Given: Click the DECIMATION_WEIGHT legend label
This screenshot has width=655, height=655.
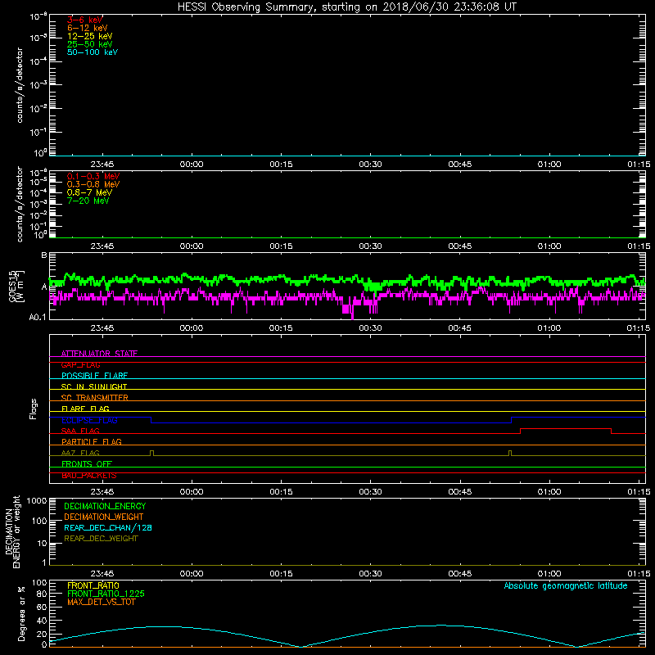Looking at the screenshot, I should tap(104, 517).
